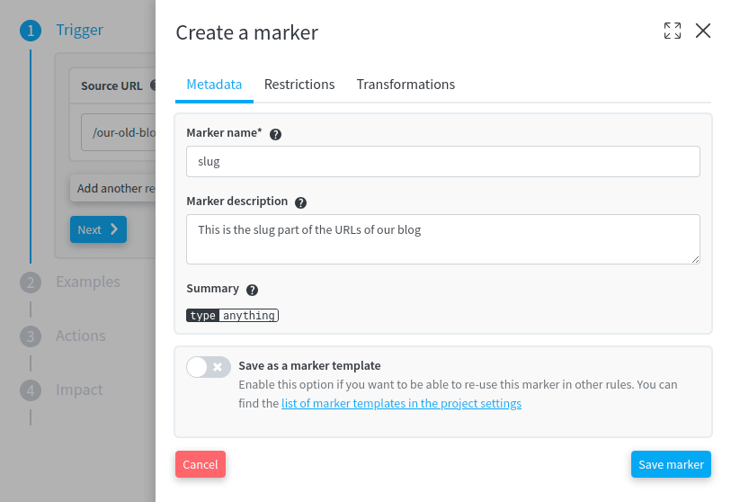Screen dimensions: 731x502
Task: Open list of marker templates link
Action: (x=401, y=404)
